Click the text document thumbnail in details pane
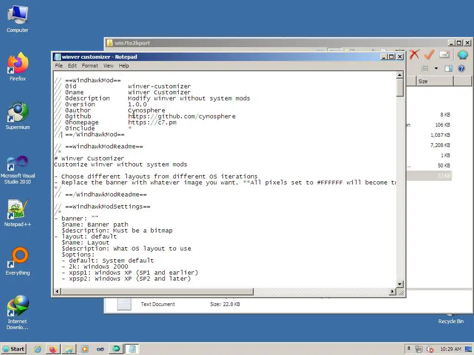The image size is (474, 355). (124, 304)
